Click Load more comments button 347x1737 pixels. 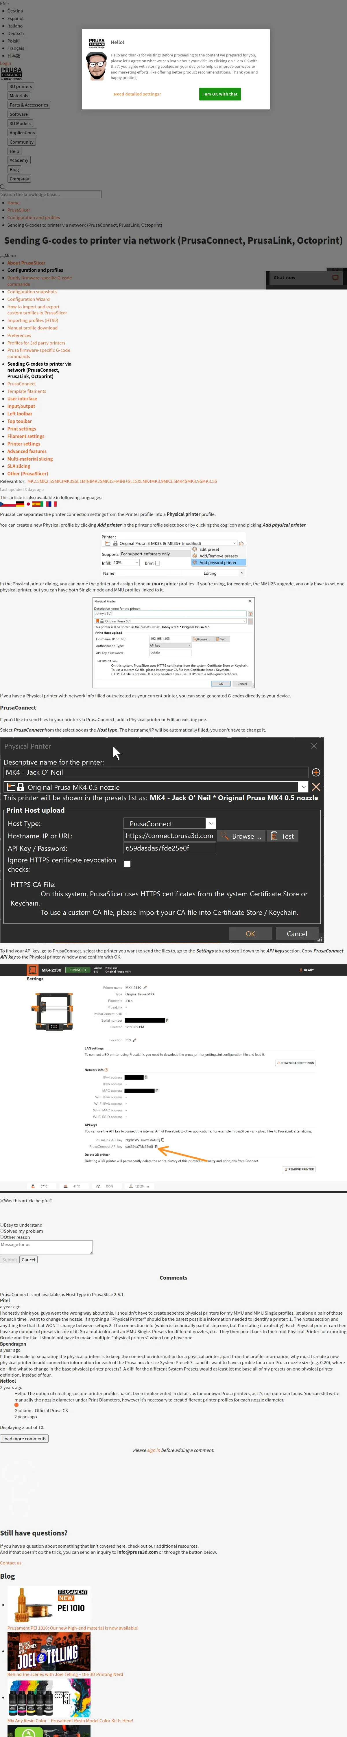[24, 1438]
